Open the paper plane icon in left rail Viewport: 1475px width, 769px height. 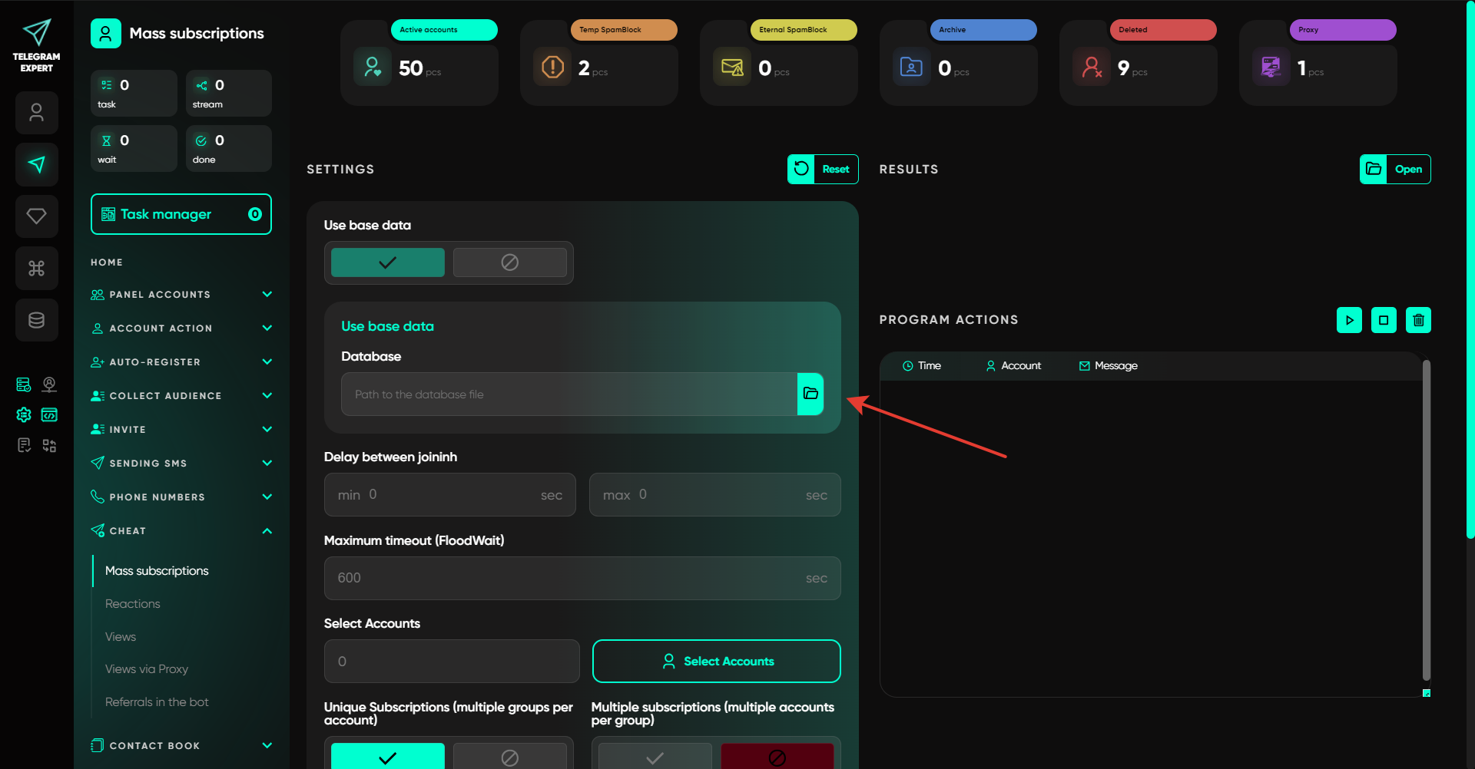(x=37, y=164)
